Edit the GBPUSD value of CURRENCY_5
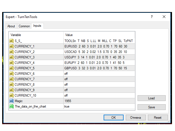This screenshot has height=131, width=175. point(96,68)
